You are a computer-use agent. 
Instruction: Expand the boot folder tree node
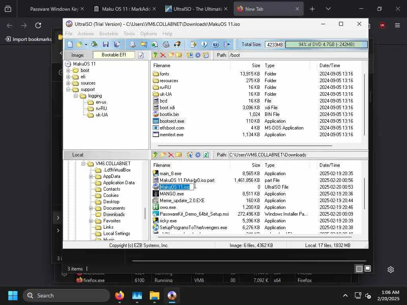(68, 70)
